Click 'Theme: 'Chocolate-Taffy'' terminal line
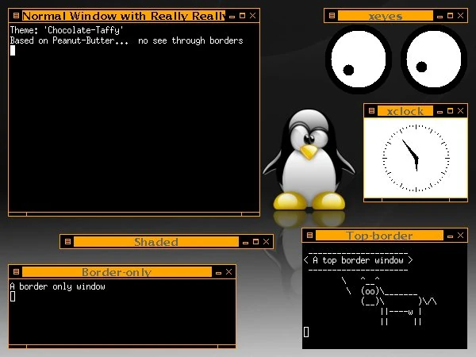The width and height of the screenshot is (476, 357). [67, 30]
